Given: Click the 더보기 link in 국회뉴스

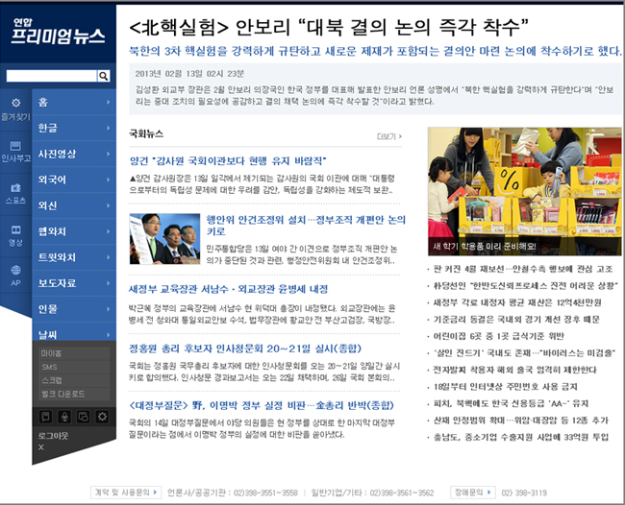Looking at the screenshot, I should point(389,136).
